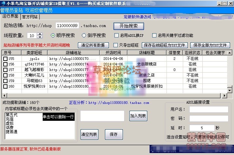
Task: Focus the 延时 seconds field
Action: point(202,128)
